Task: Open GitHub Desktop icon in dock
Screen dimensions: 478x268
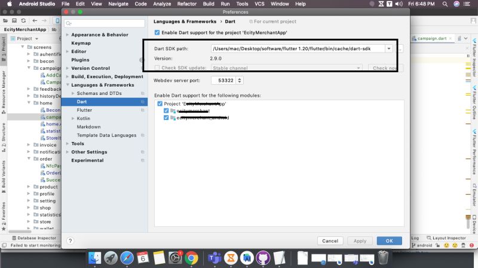Action: [x=263, y=258]
